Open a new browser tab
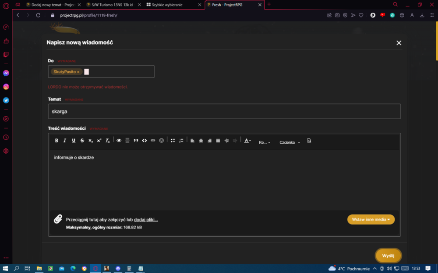 tap(269, 4)
